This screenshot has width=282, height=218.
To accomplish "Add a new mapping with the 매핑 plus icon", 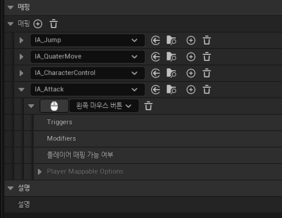I will click(x=38, y=24).
